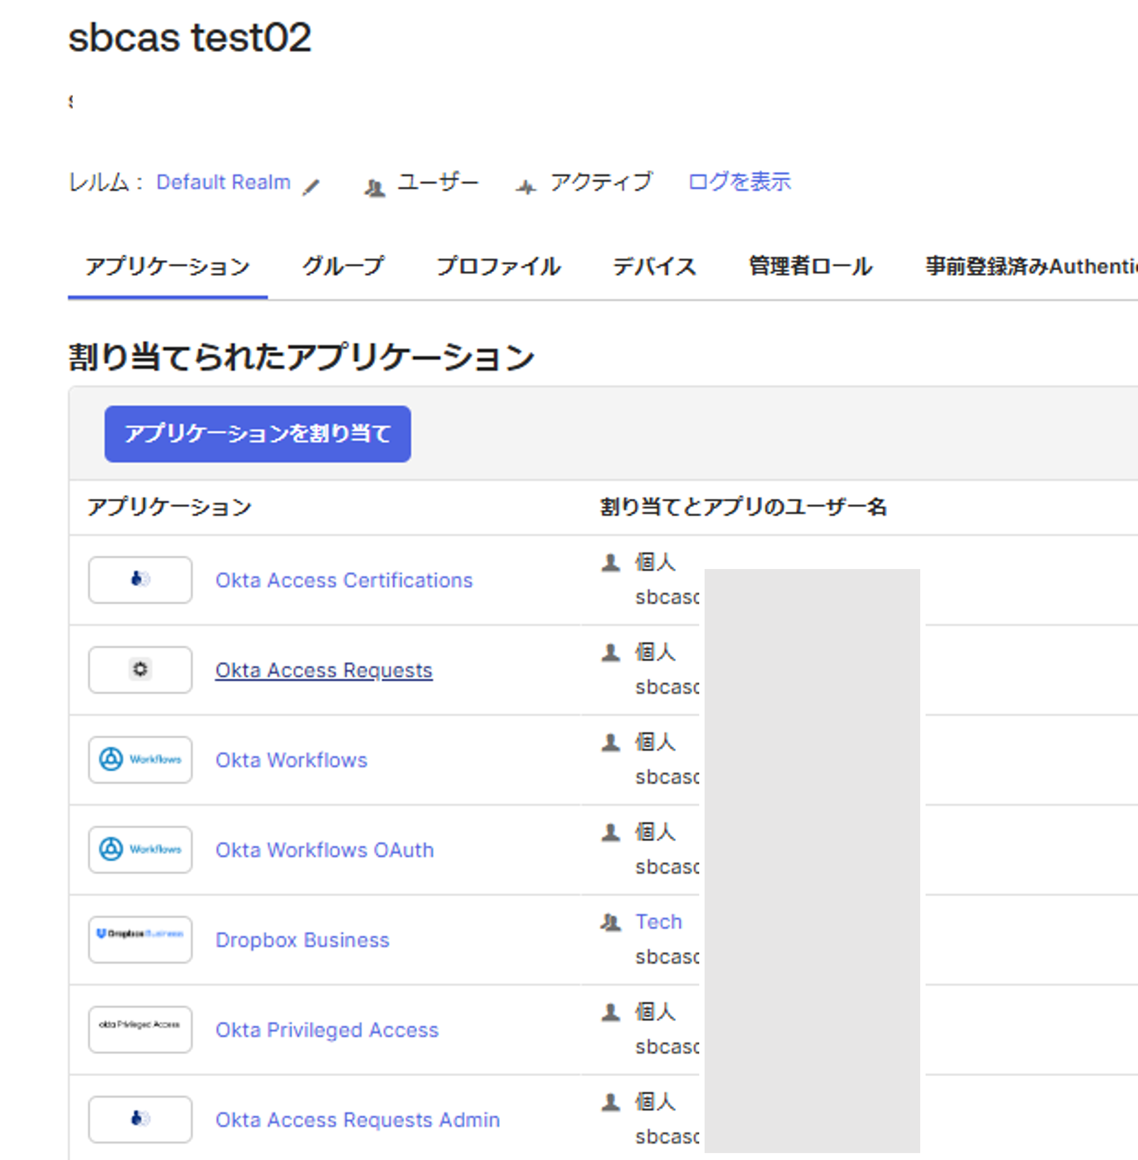Click the ログを表示 link
The width and height of the screenshot is (1138, 1160).
coord(739,181)
